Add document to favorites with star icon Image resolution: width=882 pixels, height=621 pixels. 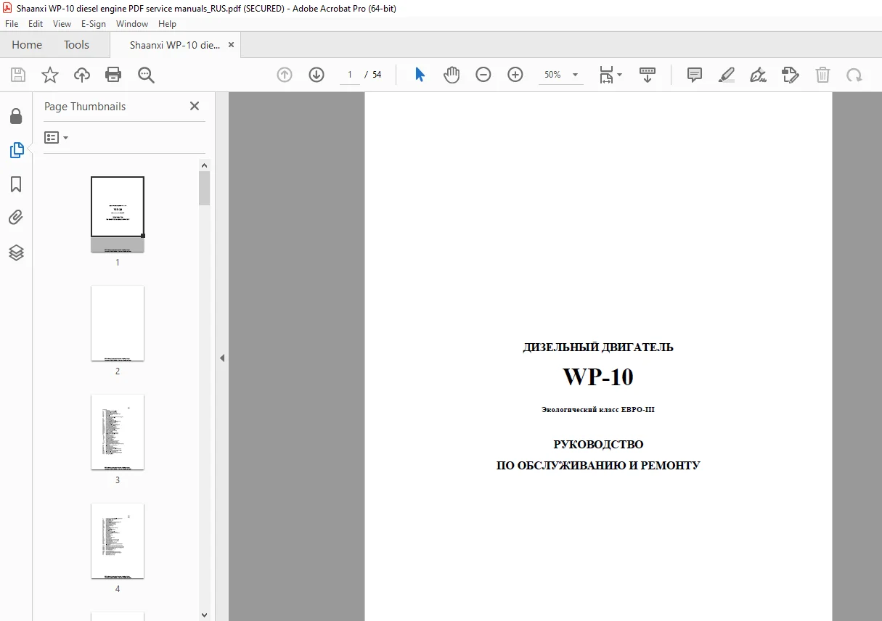(x=50, y=75)
